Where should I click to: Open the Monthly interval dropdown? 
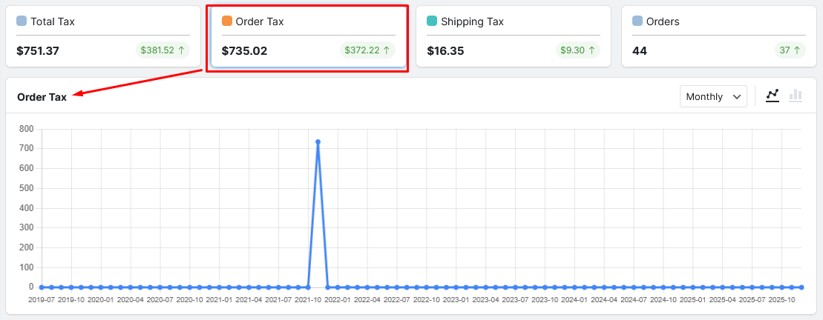(713, 96)
